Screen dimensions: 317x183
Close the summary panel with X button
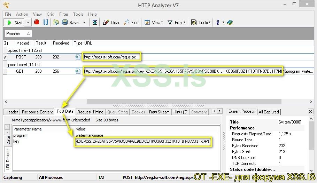(311, 111)
